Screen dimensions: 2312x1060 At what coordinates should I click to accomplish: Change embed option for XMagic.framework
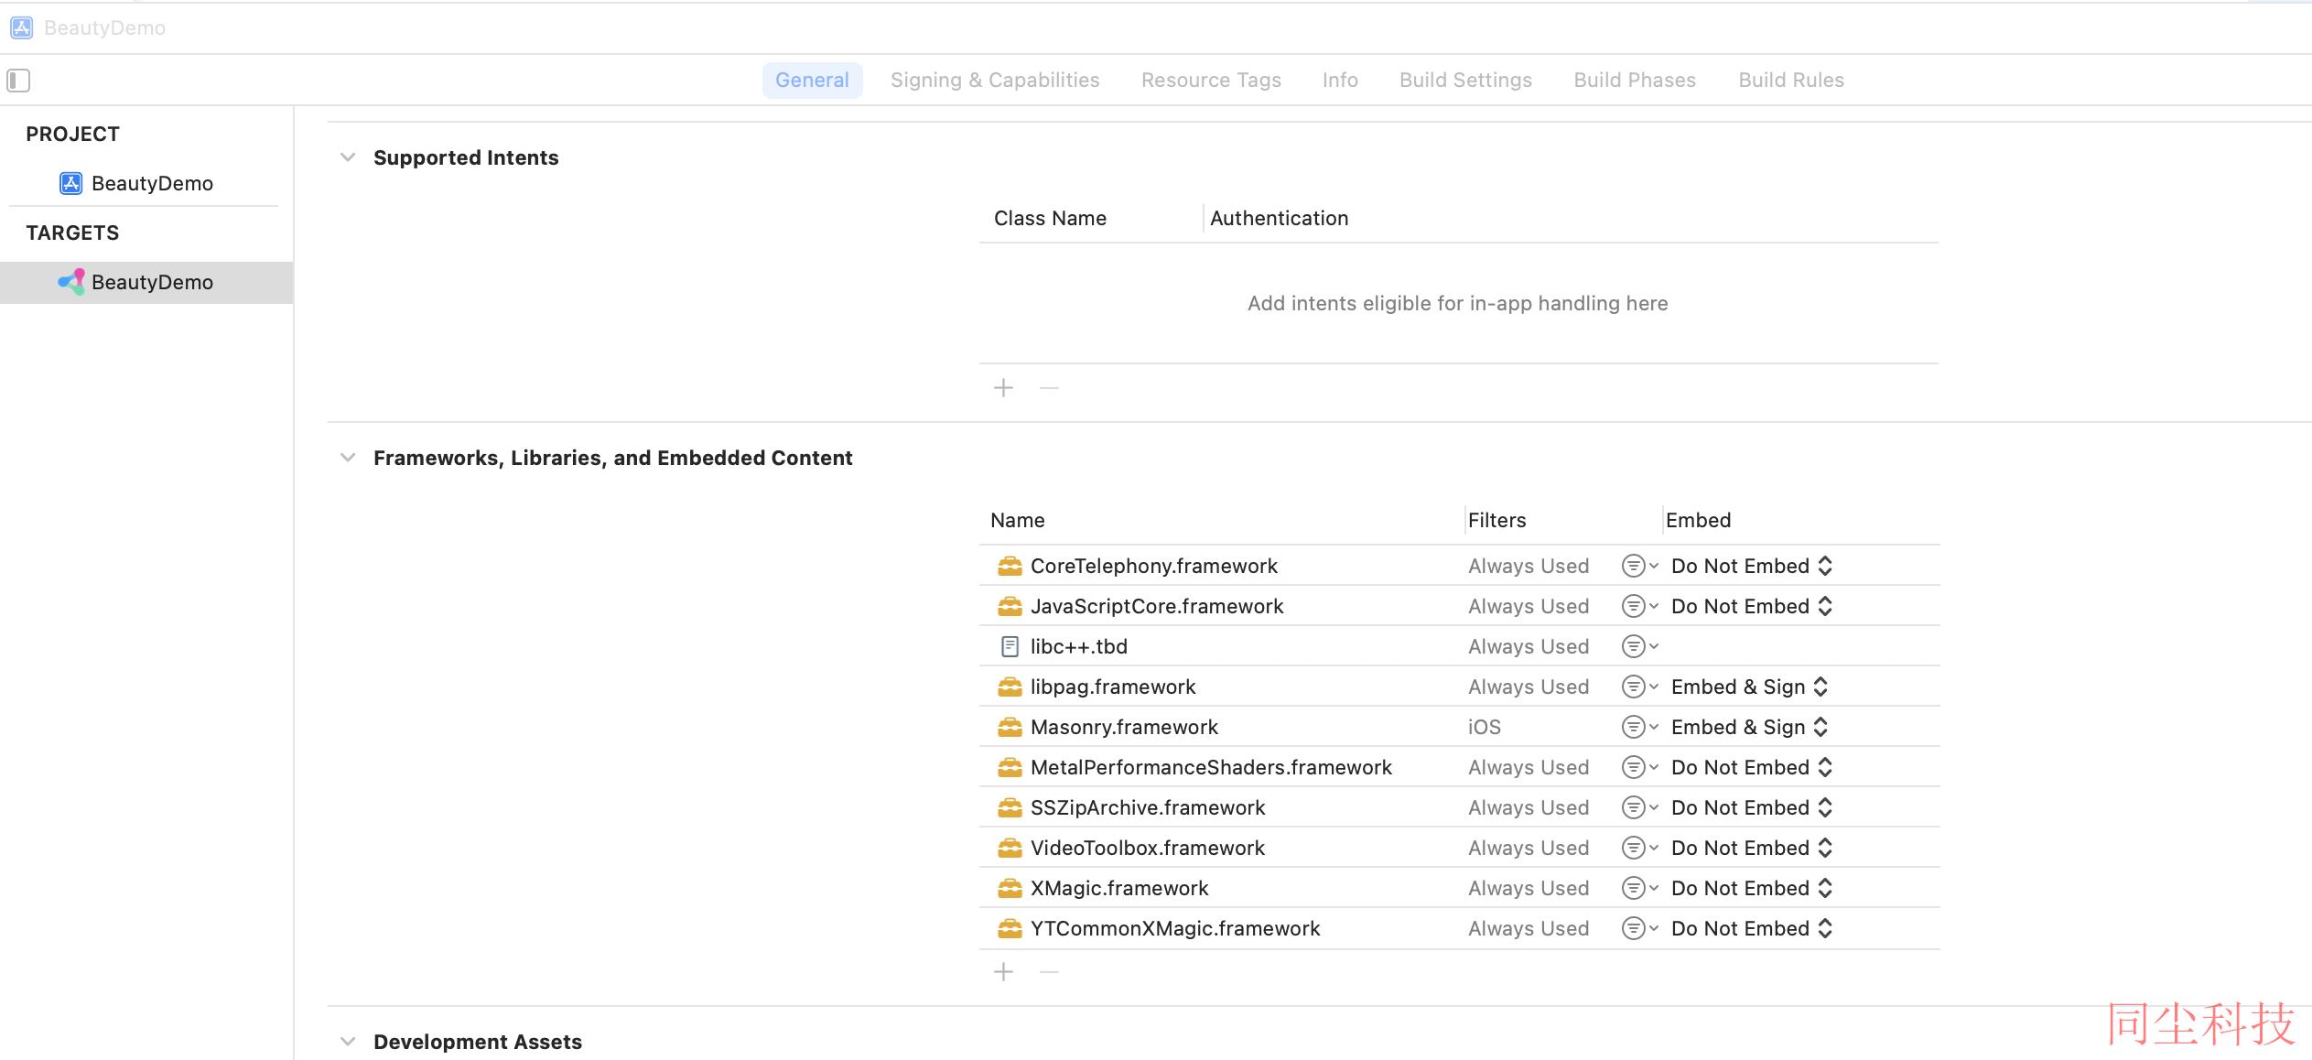(x=1752, y=888)
